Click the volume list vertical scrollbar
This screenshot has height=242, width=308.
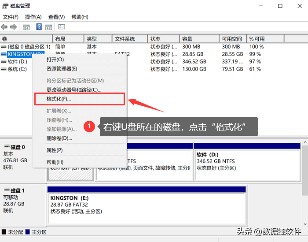[304, 88]
